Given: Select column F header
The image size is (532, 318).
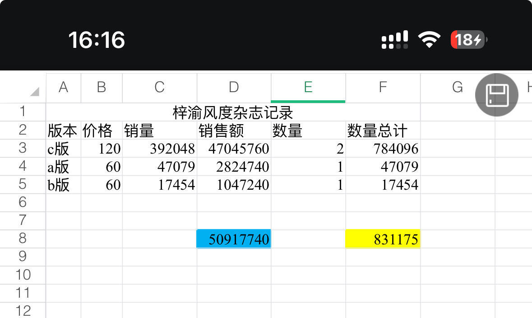Looking at the screenshot, I should click(x=383, y=88).
